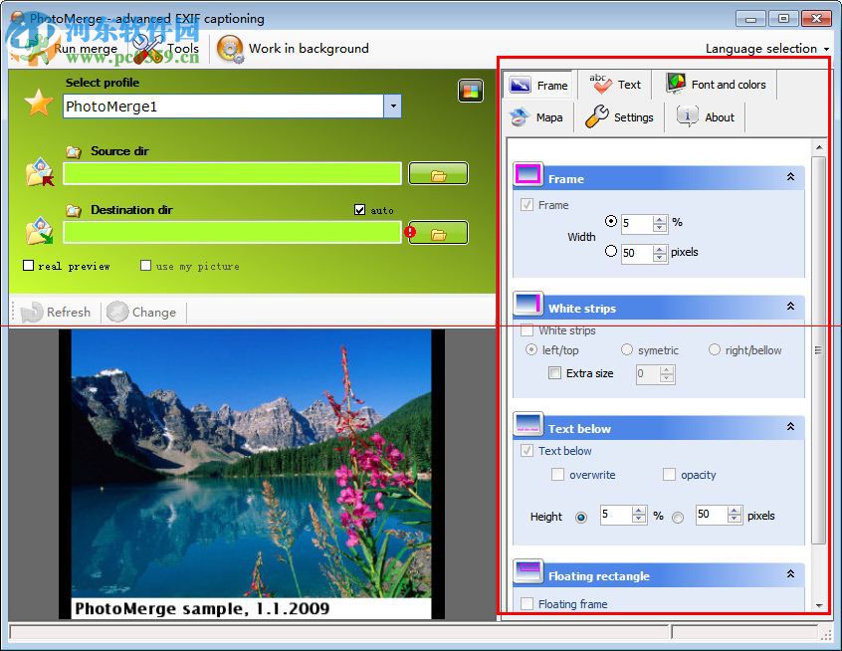842x651 pixels.
Task: Collapse the White strips section
Action: coord(790,306)
